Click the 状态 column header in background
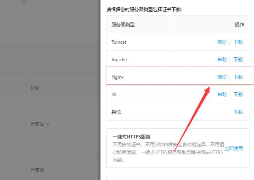 click(x=35, y=88)
